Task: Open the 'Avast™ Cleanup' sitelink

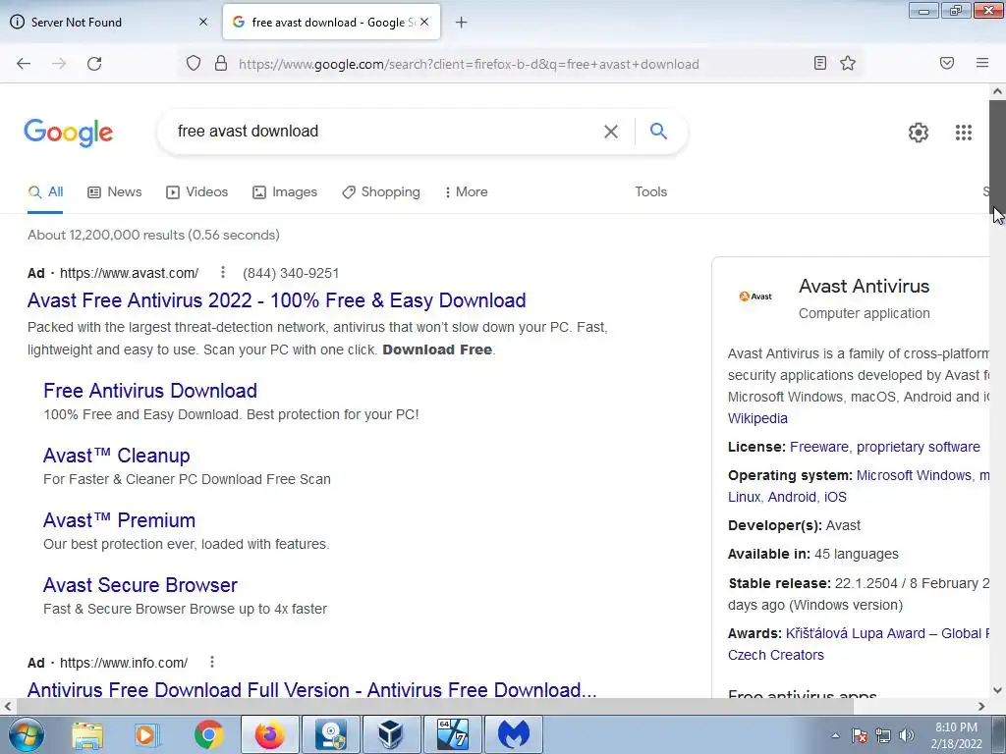Action: click(117, 456)
